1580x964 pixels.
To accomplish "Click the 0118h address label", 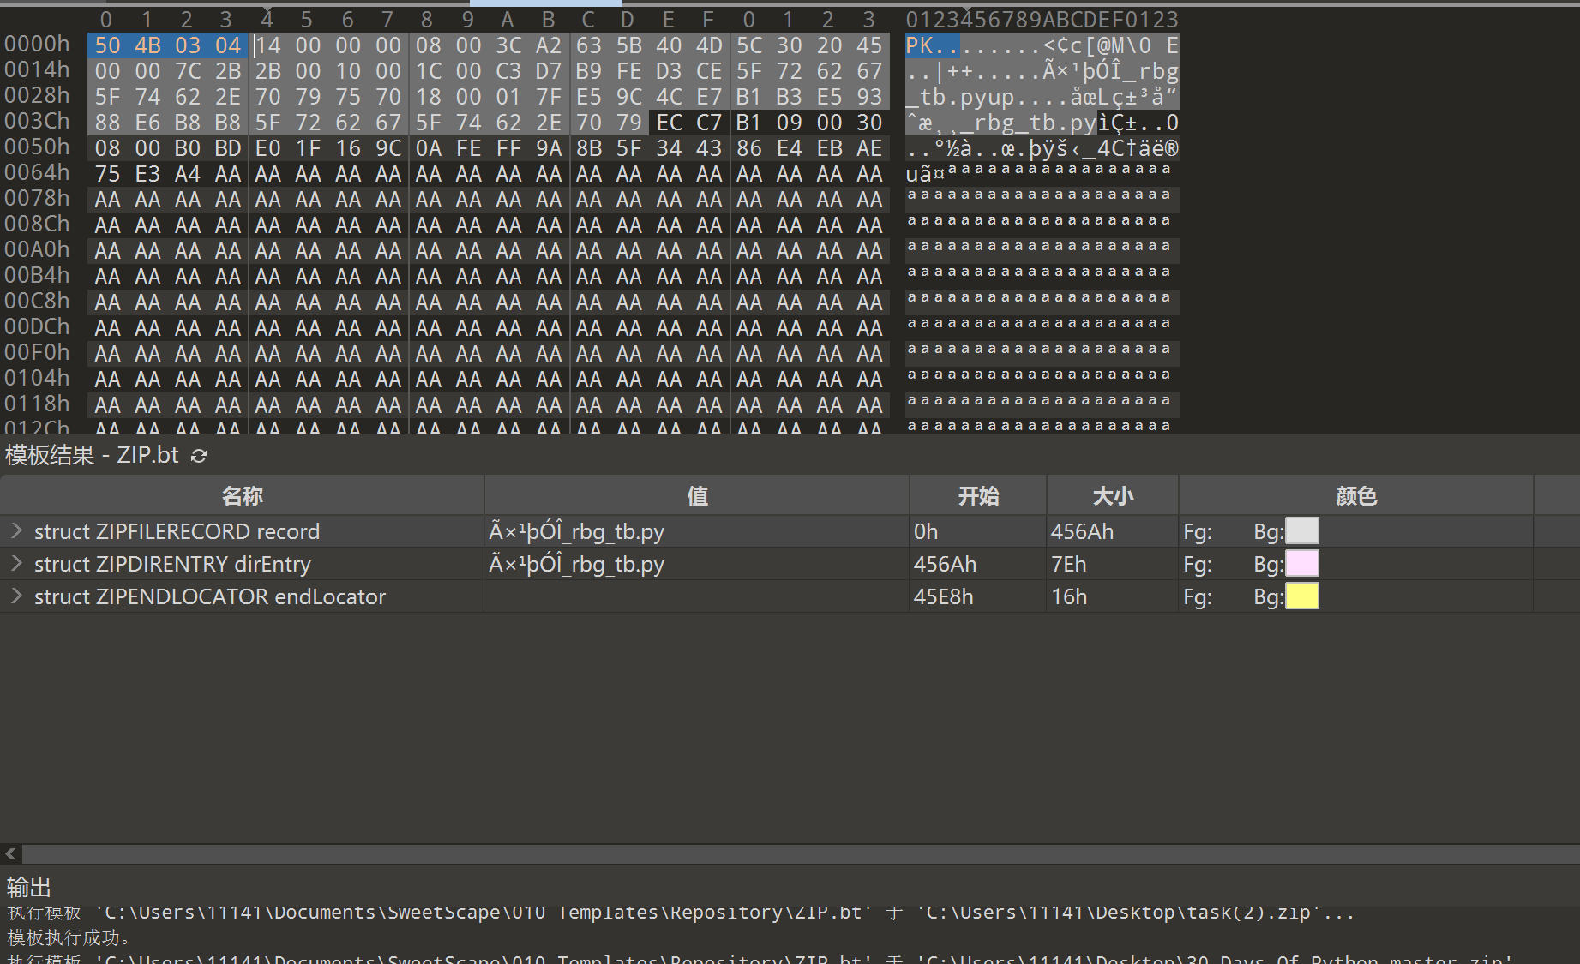I will pyautogui.click(x=37, y=404).
